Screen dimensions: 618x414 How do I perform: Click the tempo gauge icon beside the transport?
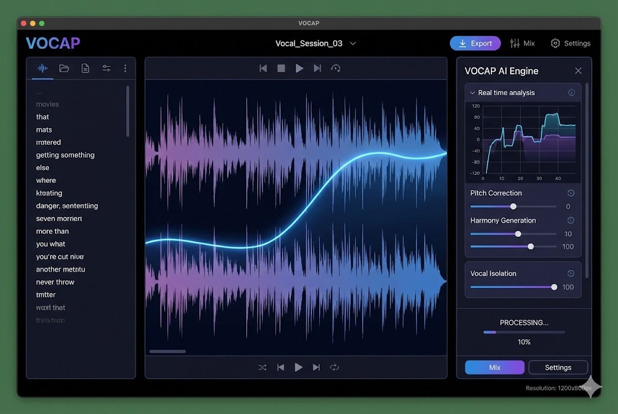click(x=336, y=68)
